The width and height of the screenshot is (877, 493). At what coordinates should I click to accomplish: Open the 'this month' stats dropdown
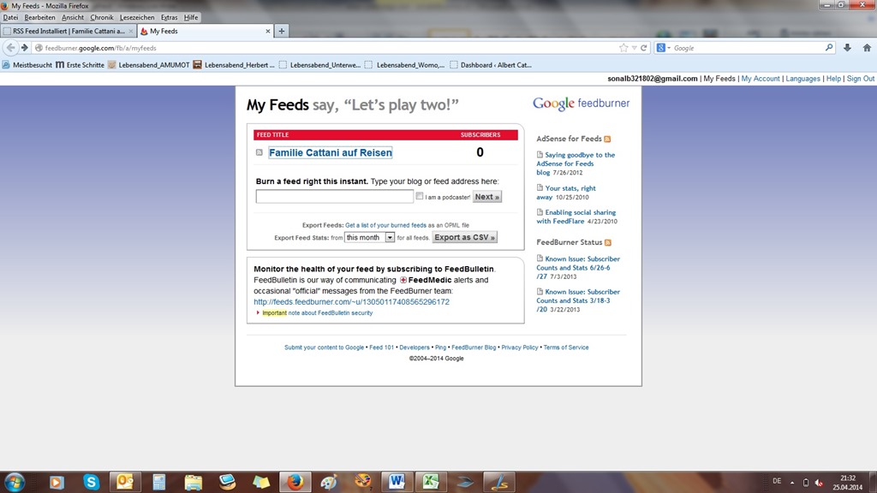369,238
